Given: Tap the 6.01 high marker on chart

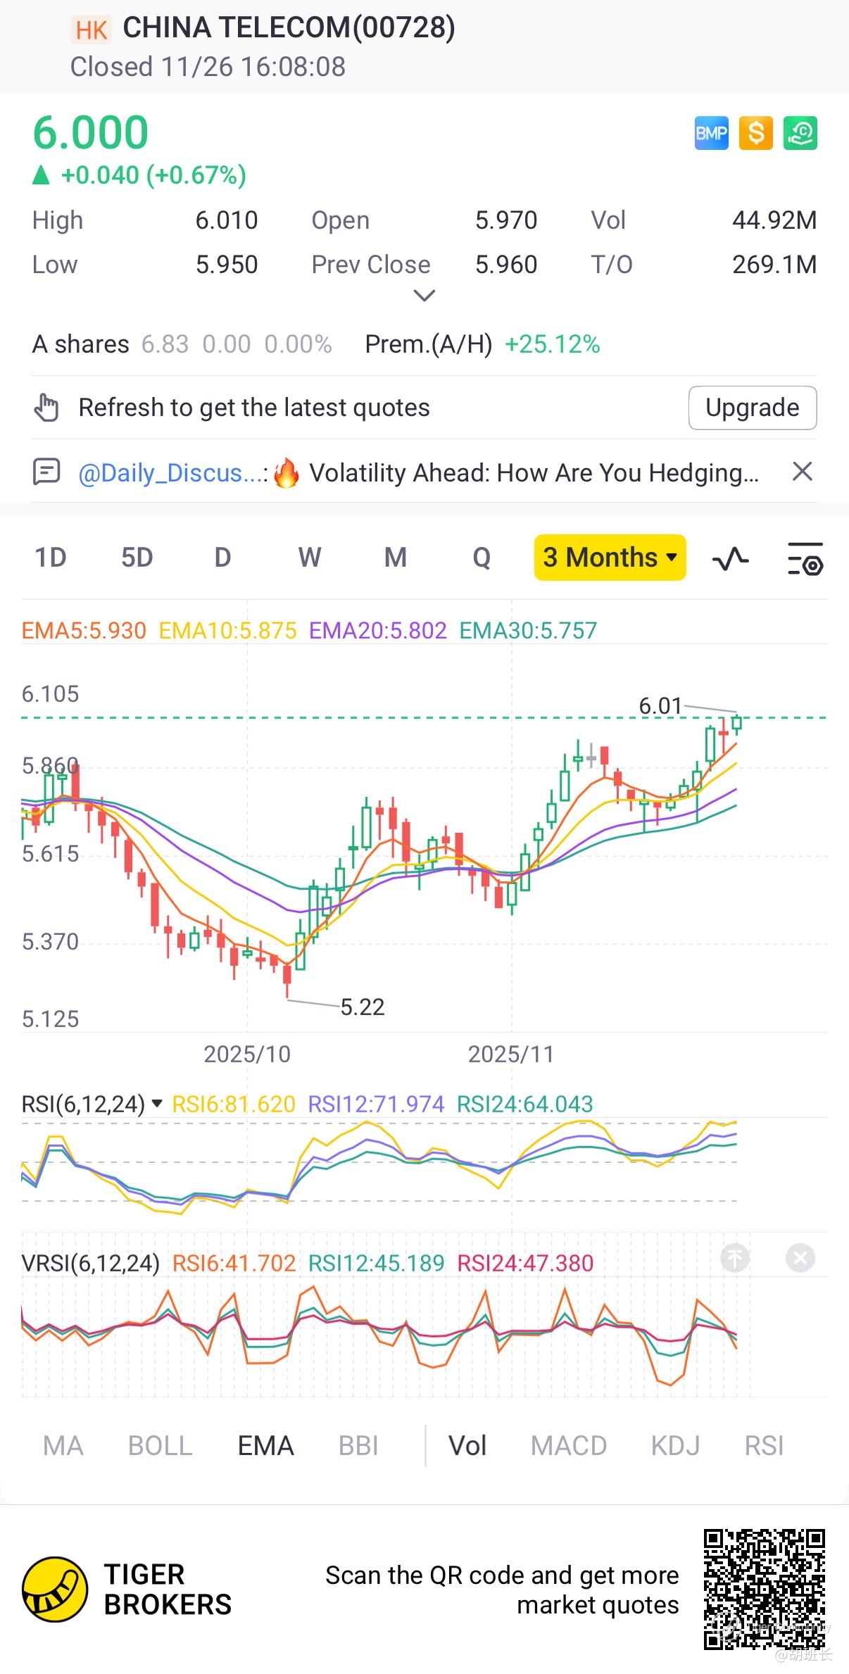Looking at the screenshot, I should pyautogui.click(x=660, y=705).
